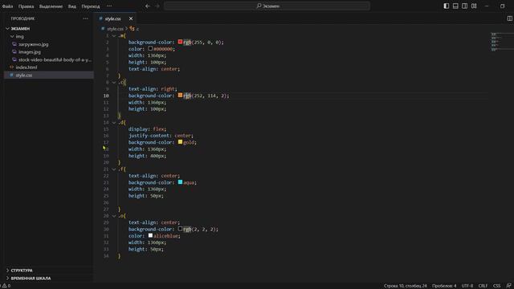This screenshot has width=514, height=289.
Task: Open the title bar overflow menu (three dots)
Action: click(109, 6)
